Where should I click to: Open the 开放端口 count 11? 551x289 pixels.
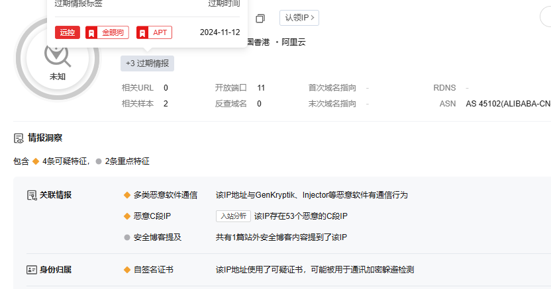tap(261, 87)
